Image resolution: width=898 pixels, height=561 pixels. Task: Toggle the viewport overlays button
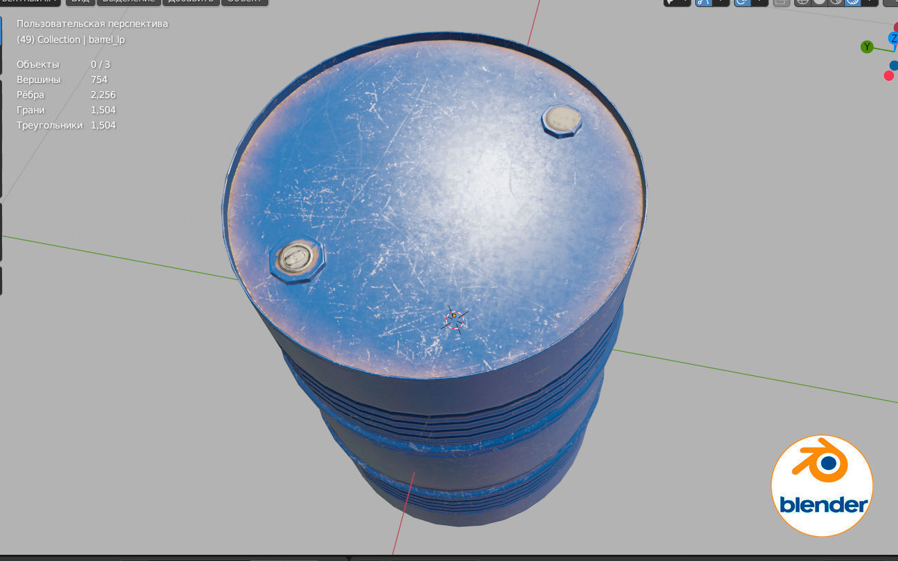[x=742, y=2]
